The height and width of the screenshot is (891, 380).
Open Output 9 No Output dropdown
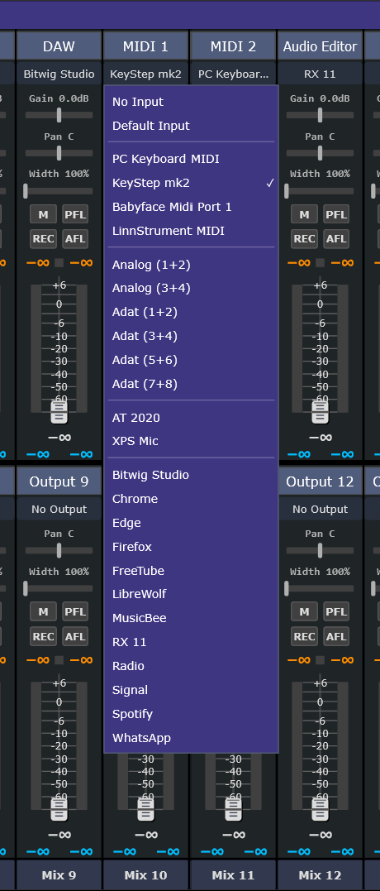(59, 509)
